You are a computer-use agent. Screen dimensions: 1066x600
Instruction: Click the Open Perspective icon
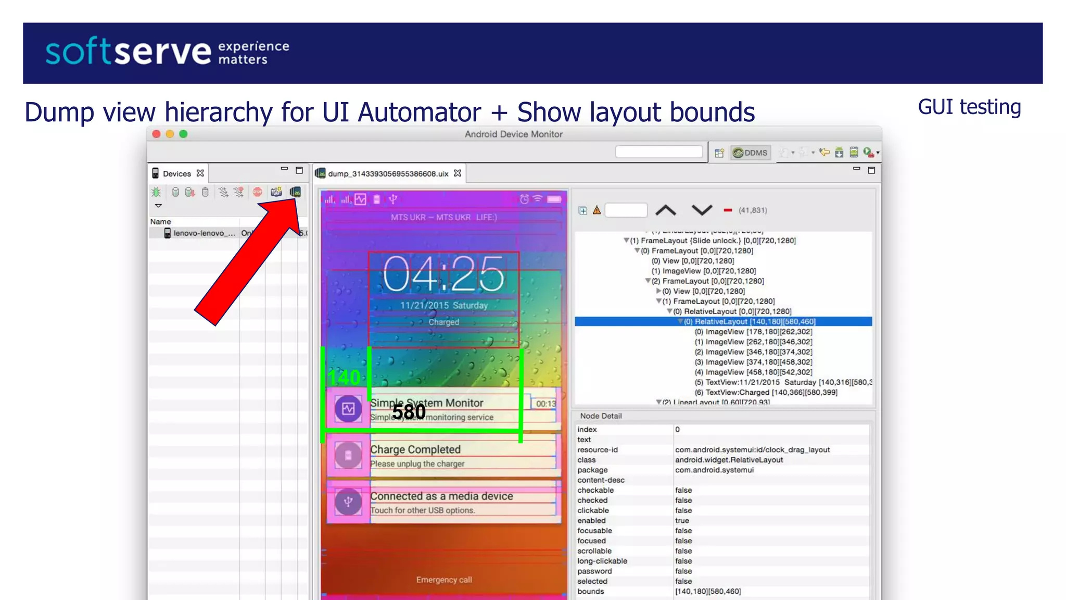[719, 153]
